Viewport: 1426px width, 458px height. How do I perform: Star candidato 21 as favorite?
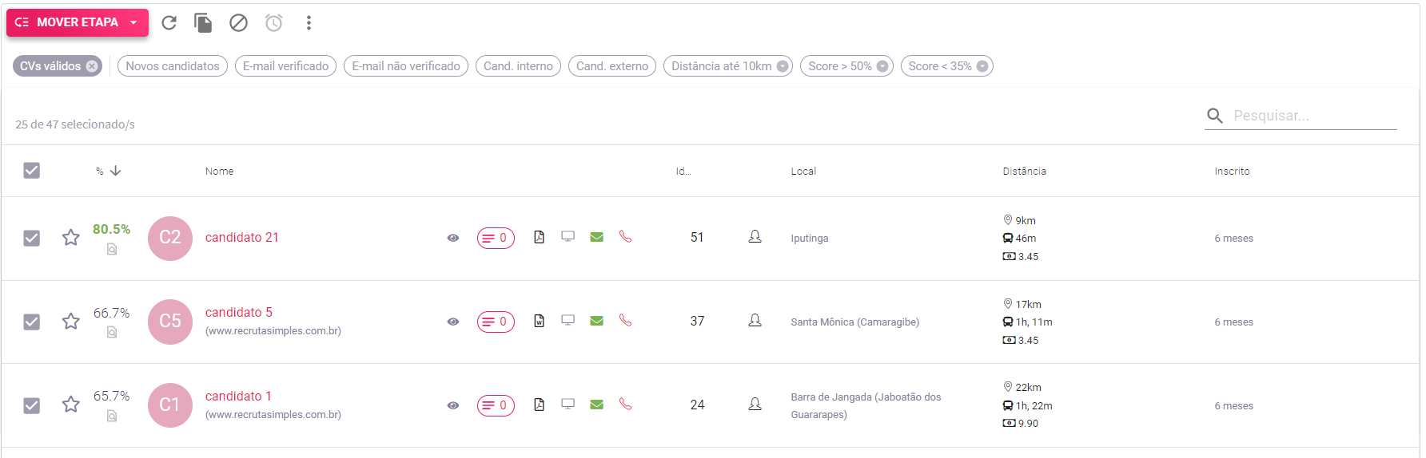click(x=71, y=238)
